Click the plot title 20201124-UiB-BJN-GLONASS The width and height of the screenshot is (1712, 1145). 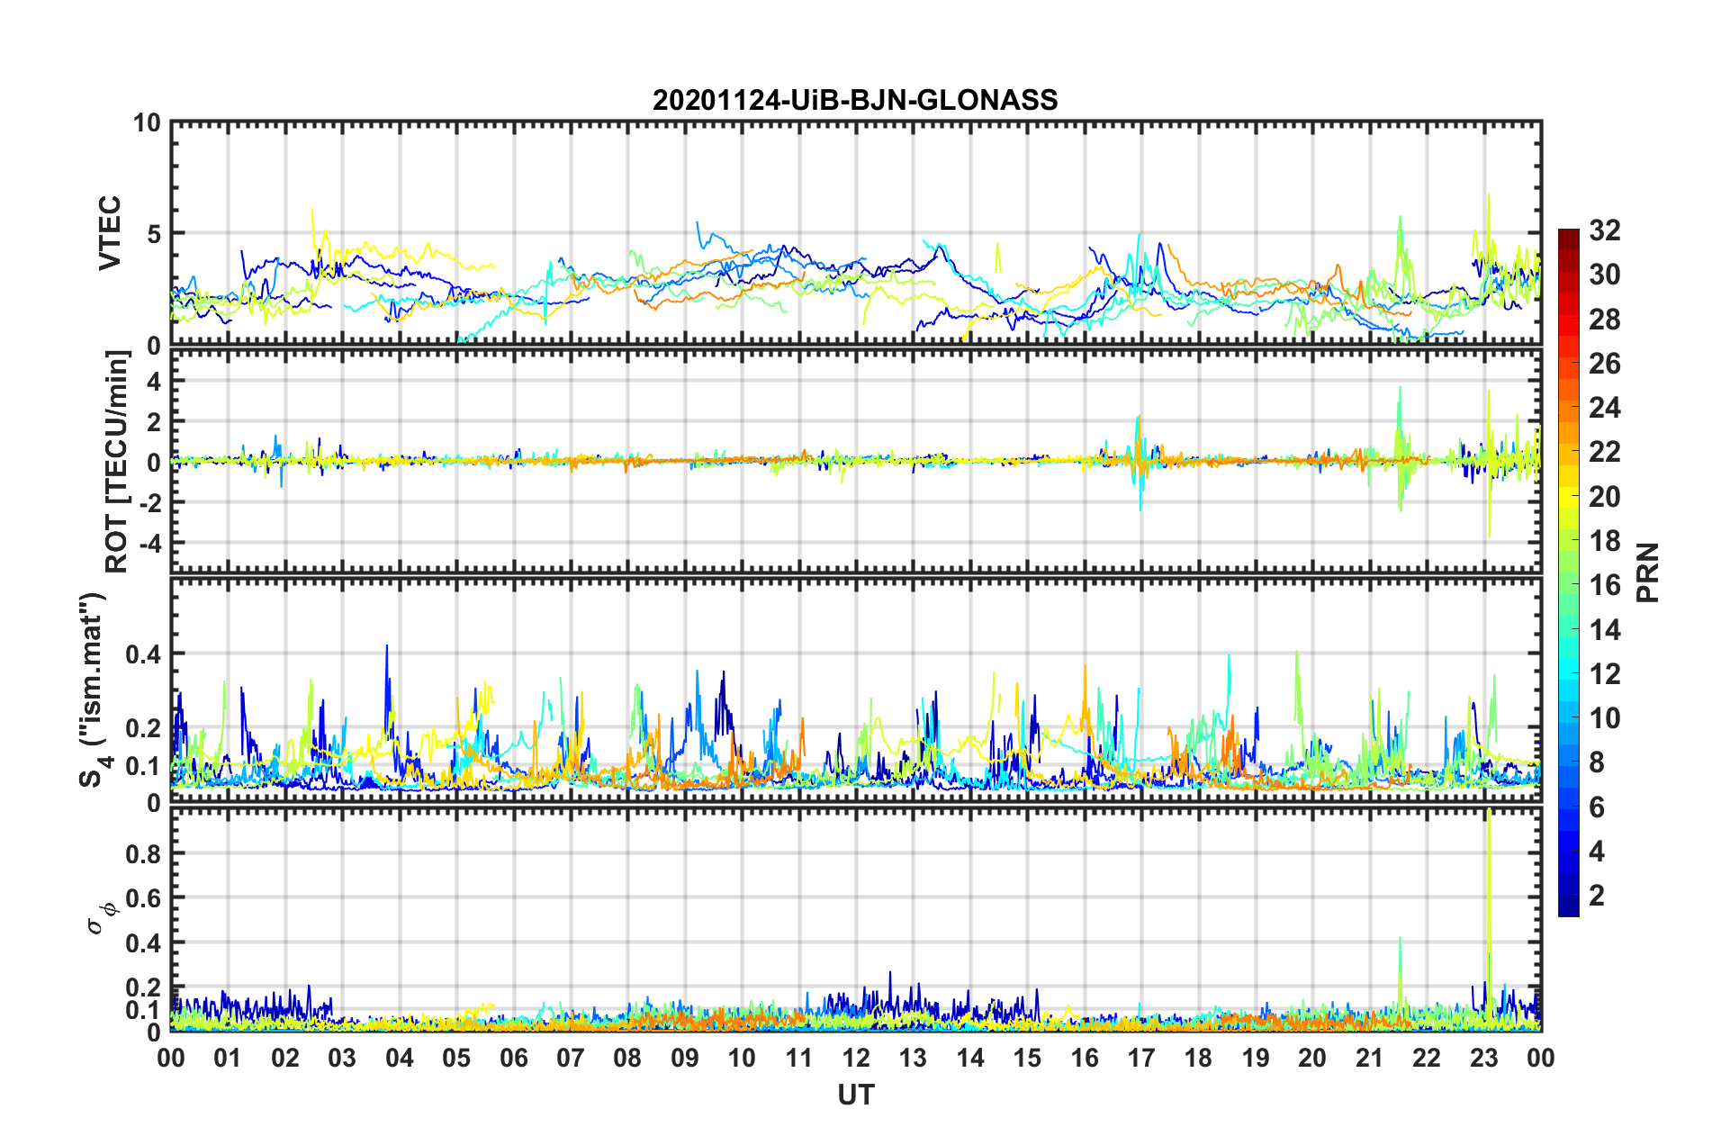[x=855, y=100]
